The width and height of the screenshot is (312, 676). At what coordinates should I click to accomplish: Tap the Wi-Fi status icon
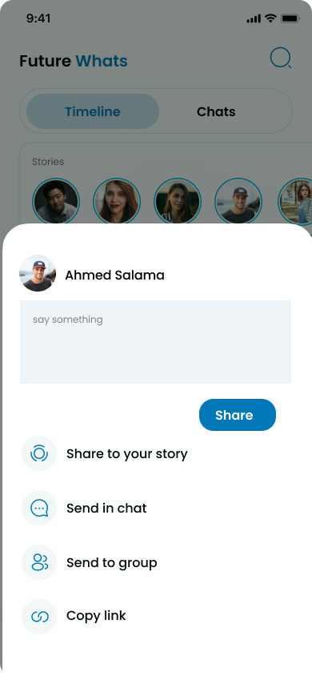(270, 18)
